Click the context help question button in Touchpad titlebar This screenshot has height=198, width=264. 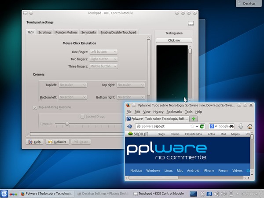(177, 13)
